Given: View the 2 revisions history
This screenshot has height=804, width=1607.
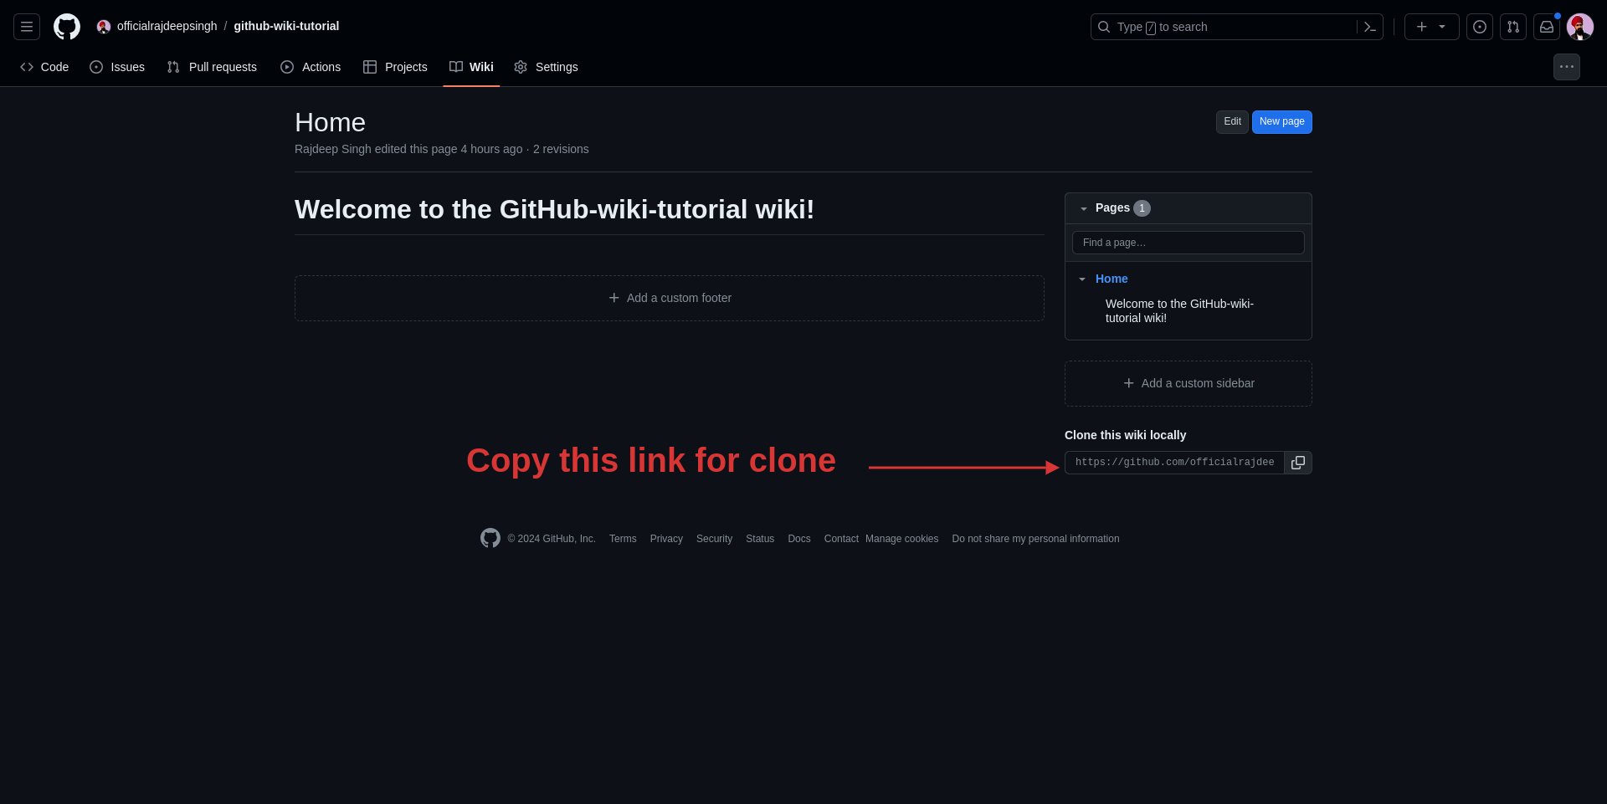Looking at the screenshot, I should pos(561,149).
